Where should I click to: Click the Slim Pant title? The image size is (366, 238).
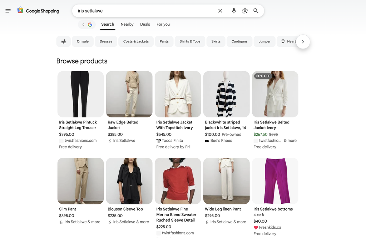coord(68,209)
